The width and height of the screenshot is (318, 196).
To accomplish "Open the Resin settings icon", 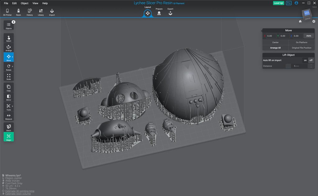I will pyautogui.click(x=18, y=12).
